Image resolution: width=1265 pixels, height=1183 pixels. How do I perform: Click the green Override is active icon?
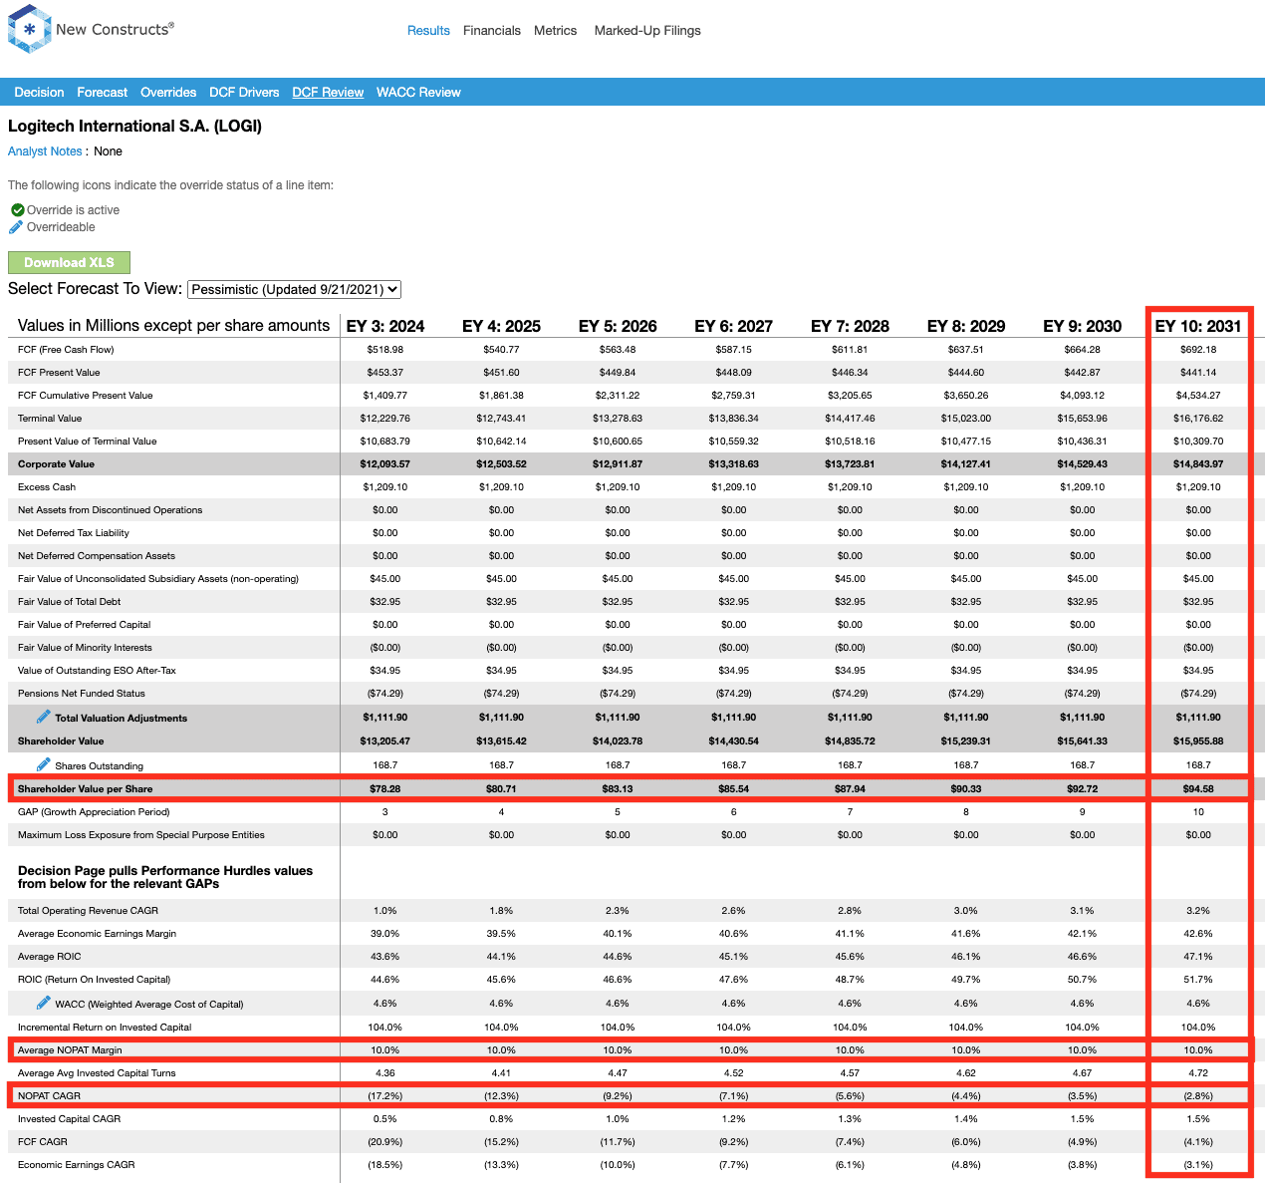[17, 210]
